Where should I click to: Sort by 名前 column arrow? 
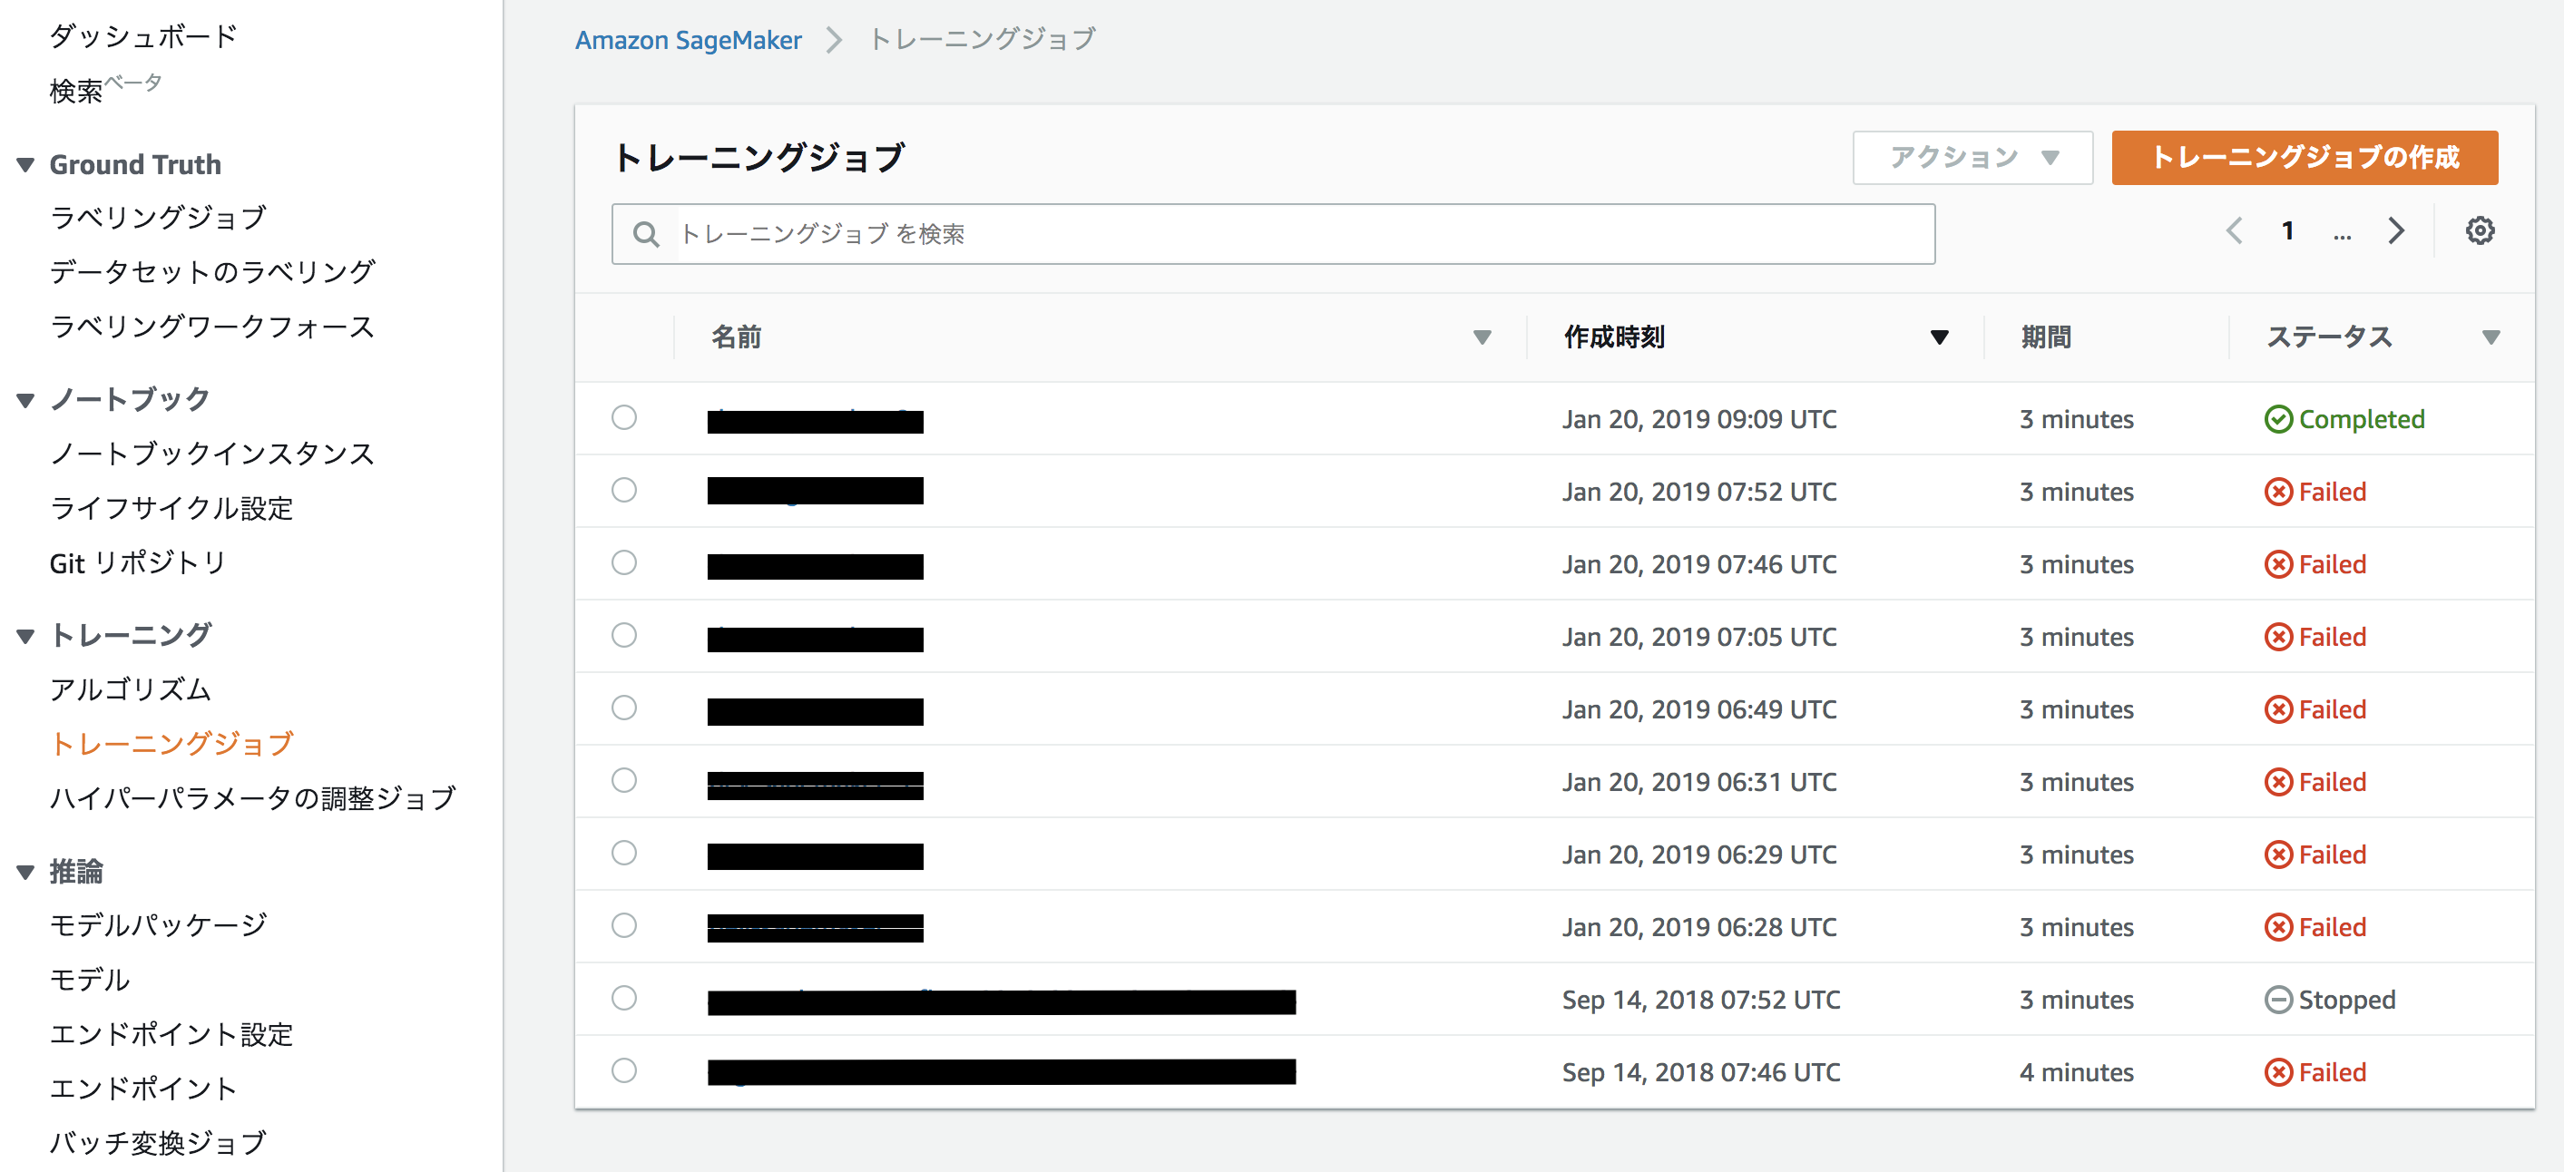[1483, 337]
